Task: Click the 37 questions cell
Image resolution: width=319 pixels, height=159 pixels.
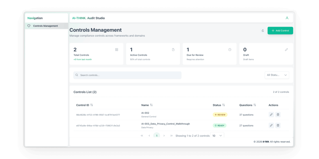Action: tap(246, 115)
